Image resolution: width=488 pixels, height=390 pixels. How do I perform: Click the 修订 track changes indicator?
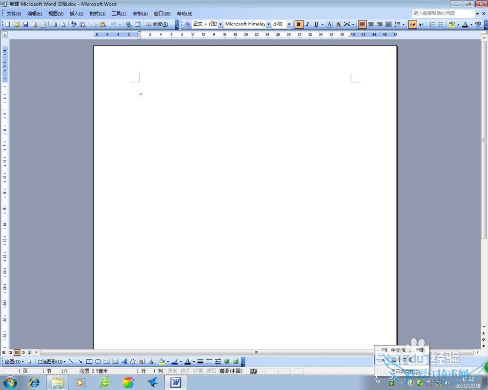[185, 371]
